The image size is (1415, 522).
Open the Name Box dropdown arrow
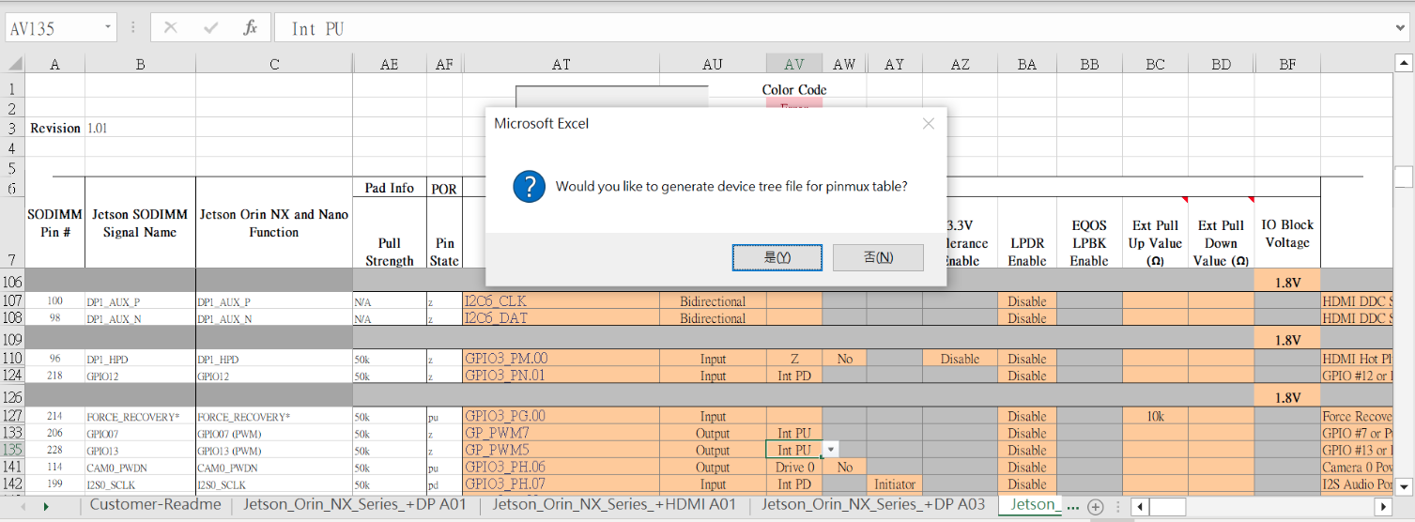point(108,28)
